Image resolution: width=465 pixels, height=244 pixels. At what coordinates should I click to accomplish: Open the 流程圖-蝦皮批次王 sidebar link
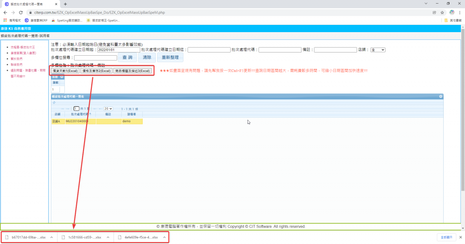pos(22,47)
